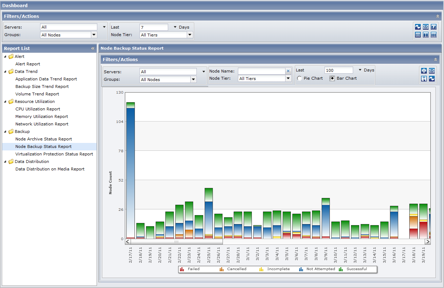Open the Alert Report

tap(28, 64)
